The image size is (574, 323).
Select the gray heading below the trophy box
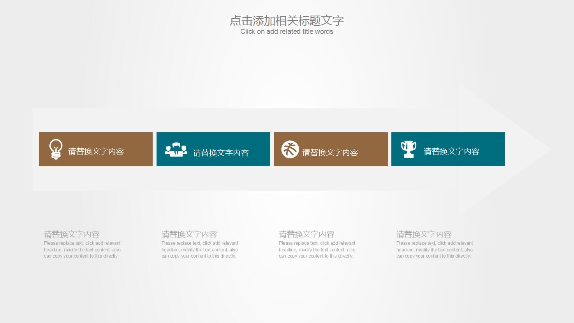tap(424, 234)
